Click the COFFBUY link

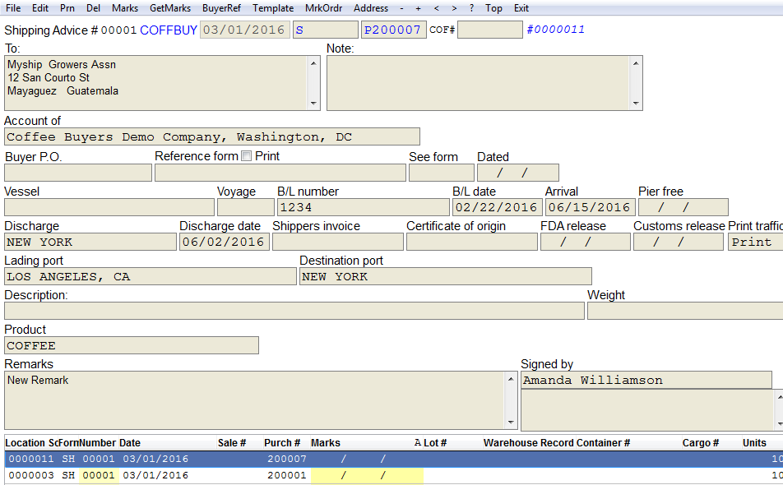(x=169, y=30)
